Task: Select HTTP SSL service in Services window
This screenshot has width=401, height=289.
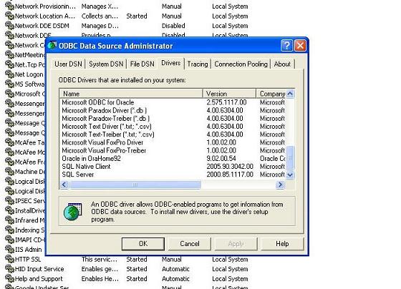Action: click(x=28, y=259)
